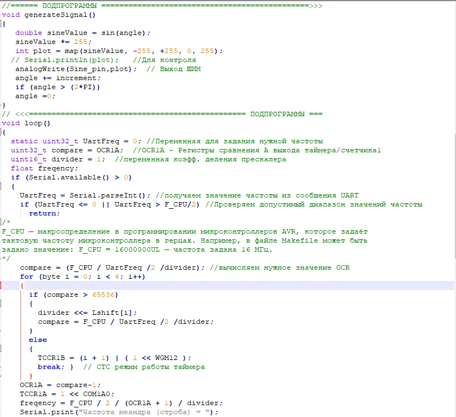Collapse the else block fold marker
Image resolution: width=456 pixels, height=417 pixels.
click(x=2, y=349)
